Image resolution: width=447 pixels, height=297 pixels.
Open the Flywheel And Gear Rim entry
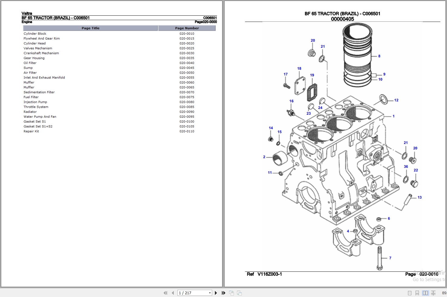pos(41,38)
